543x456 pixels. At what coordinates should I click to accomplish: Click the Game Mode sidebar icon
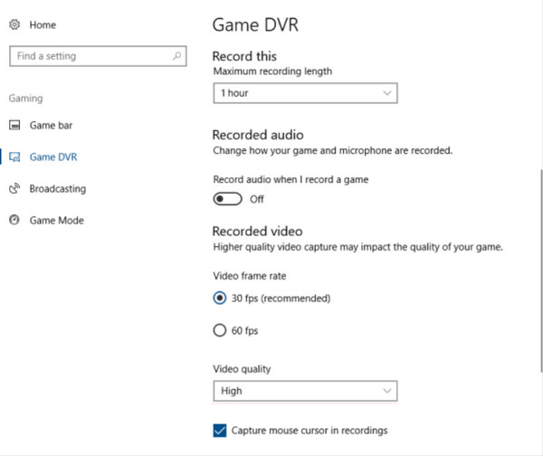point(14,220)
